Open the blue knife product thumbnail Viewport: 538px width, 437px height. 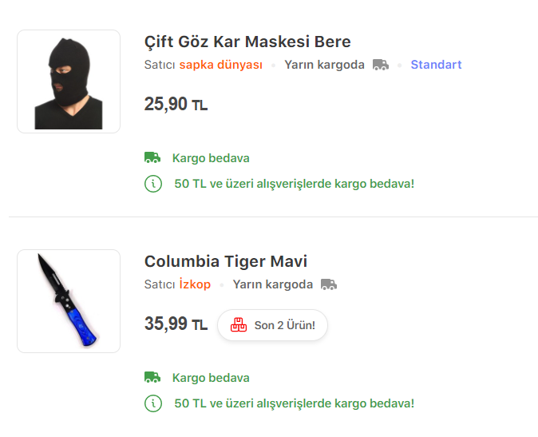coord(69,301)
